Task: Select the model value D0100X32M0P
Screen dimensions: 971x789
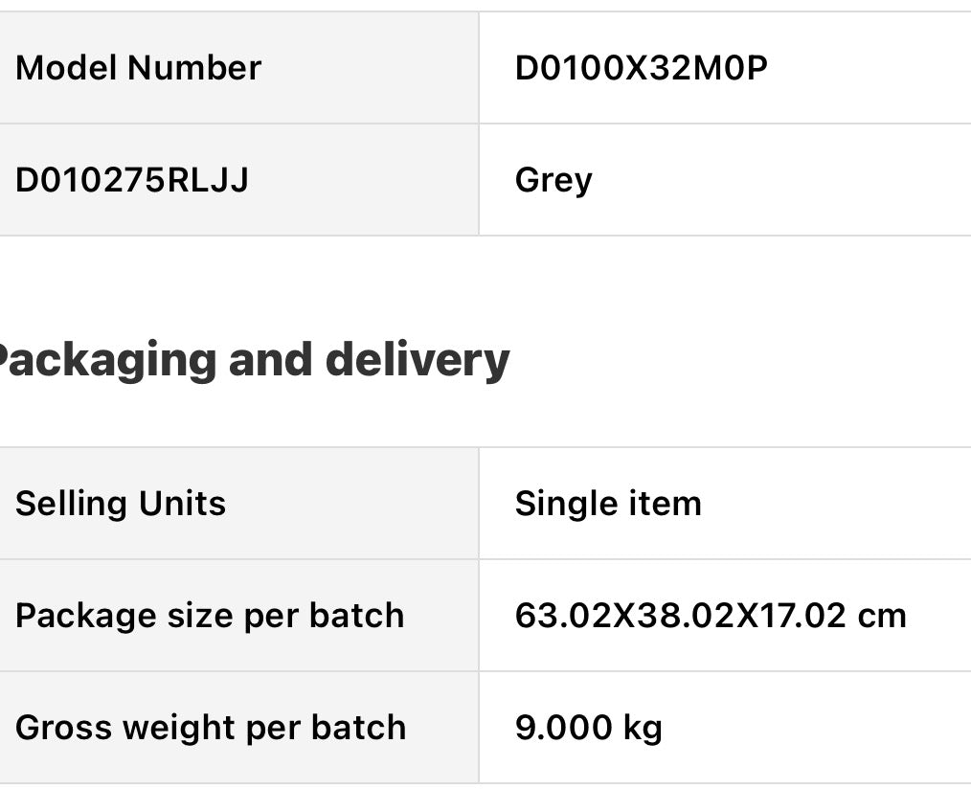Action: tap(641, 68)
